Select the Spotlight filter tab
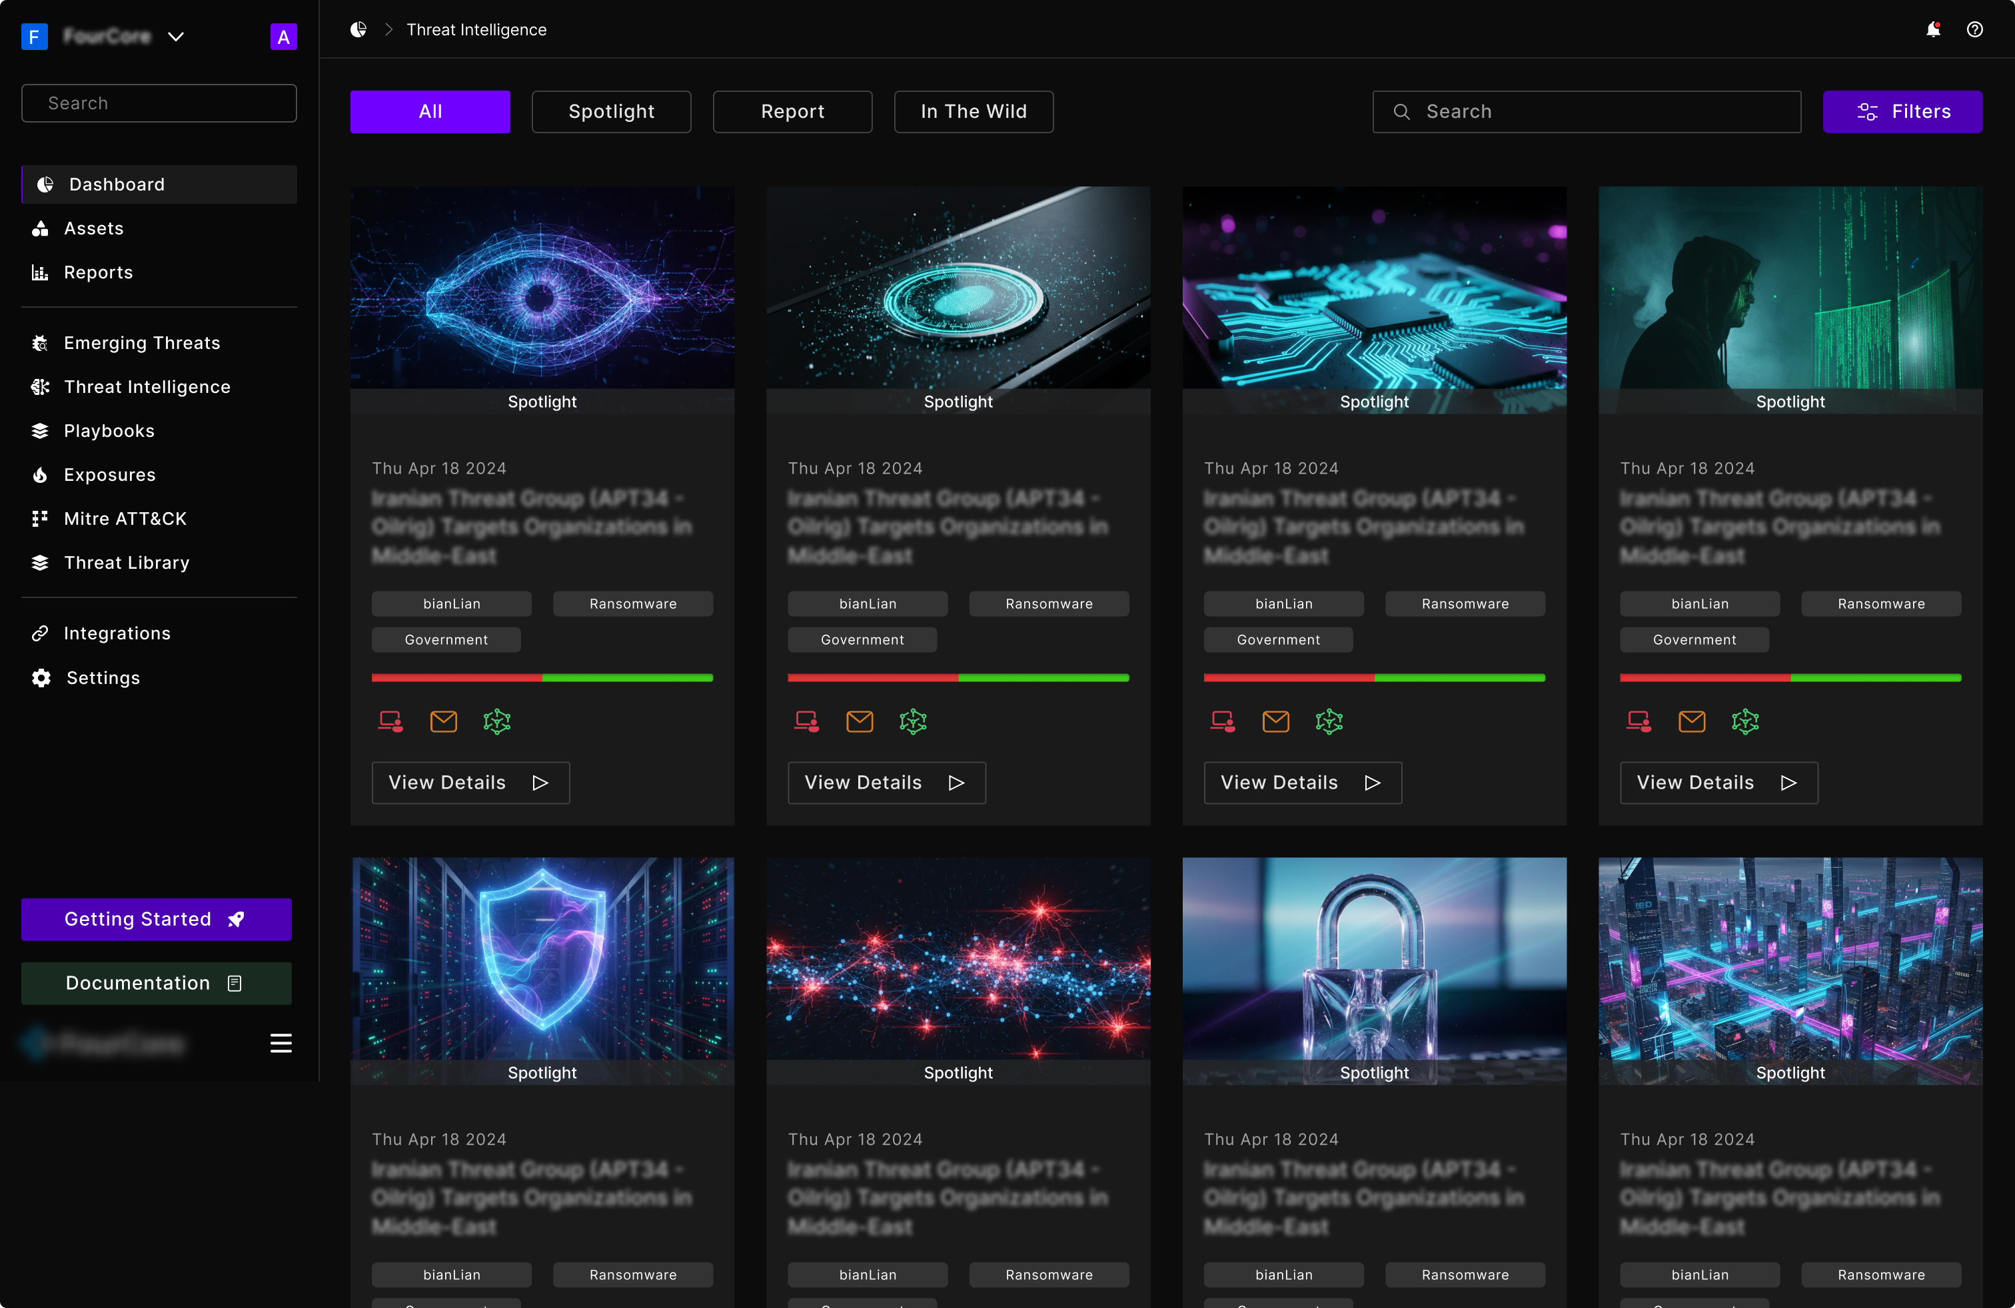 611,112
